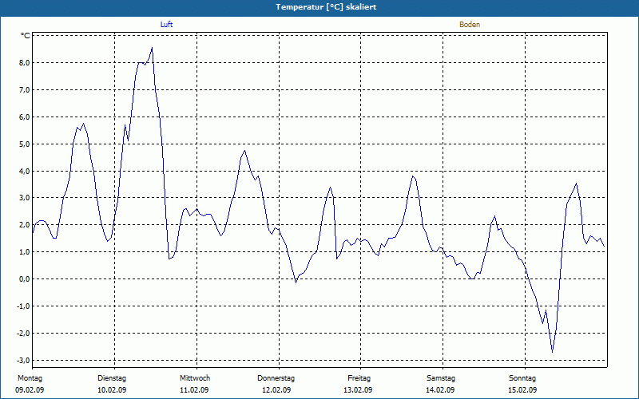Click the date 12.02.09
Screen dimensions: 639x399
[276, 390]
